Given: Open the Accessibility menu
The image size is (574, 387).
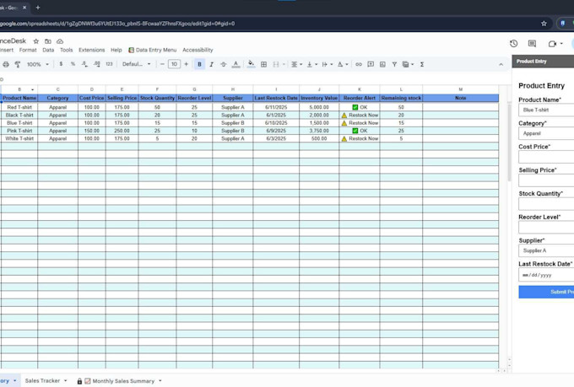Looking at the screenshot, I should pyautogui.click(x=198, y=50).
